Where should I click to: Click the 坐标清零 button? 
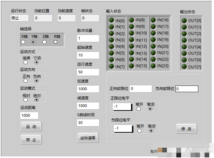click(88, 137)
